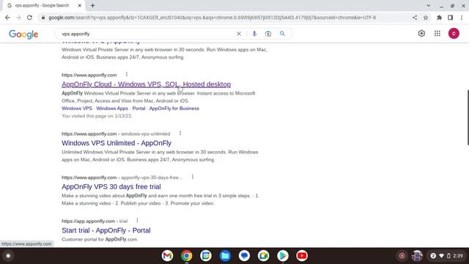Screen dimensions: 469x264
Task: Open Google quick settings gear
Action: tap(421, 34)
